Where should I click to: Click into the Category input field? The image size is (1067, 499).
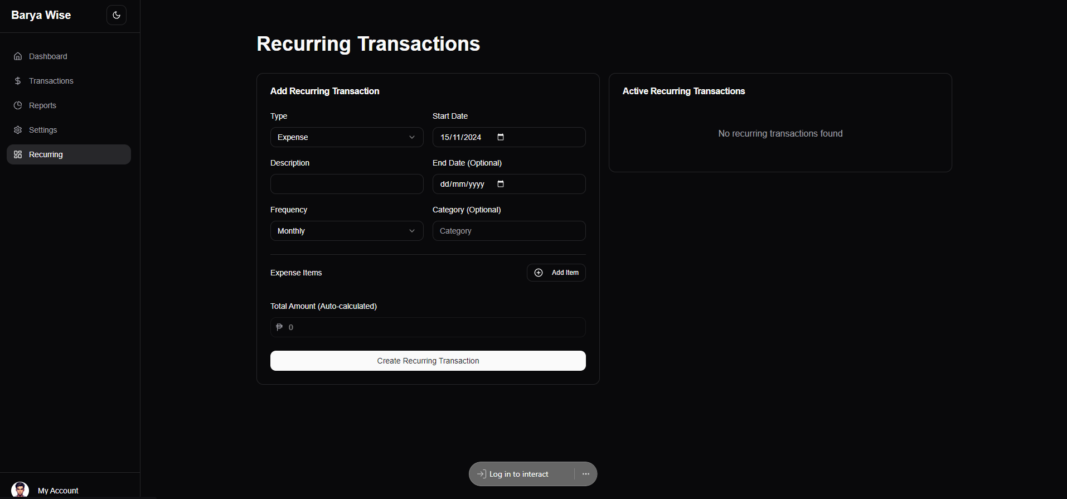point(508,231)
